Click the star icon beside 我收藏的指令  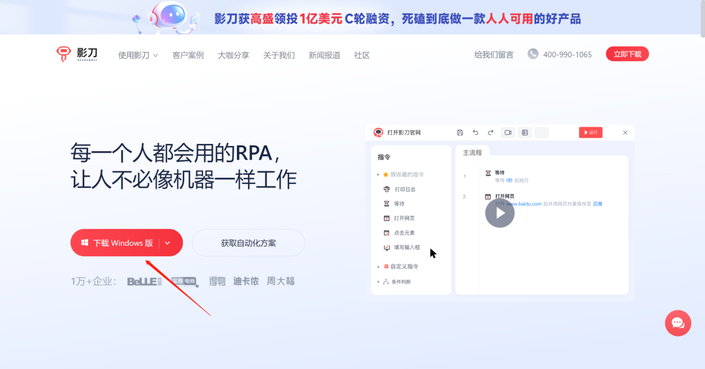(385, 175)
